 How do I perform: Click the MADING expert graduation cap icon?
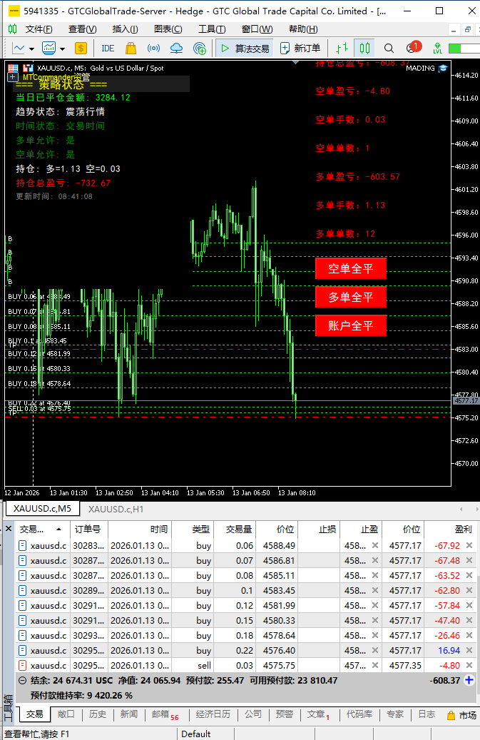(442, 69)
